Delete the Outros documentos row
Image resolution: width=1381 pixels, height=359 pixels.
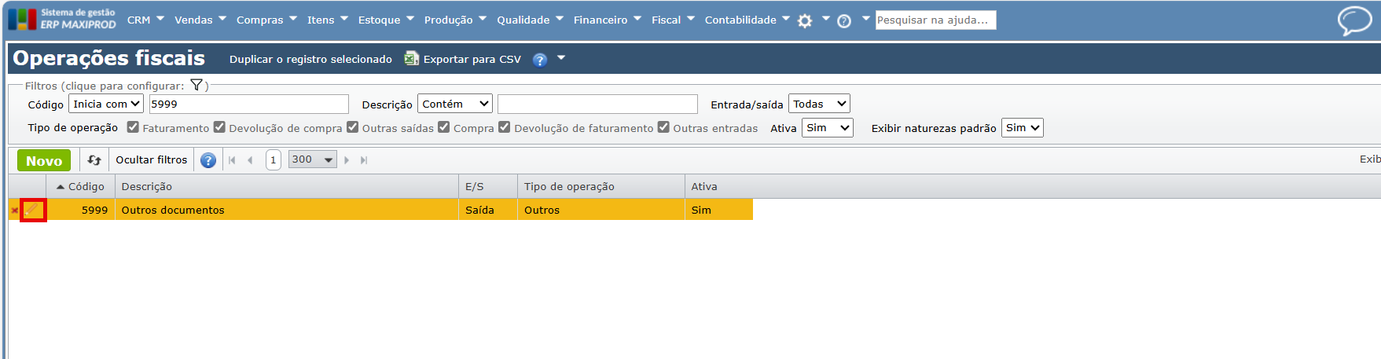click(14, 211)
